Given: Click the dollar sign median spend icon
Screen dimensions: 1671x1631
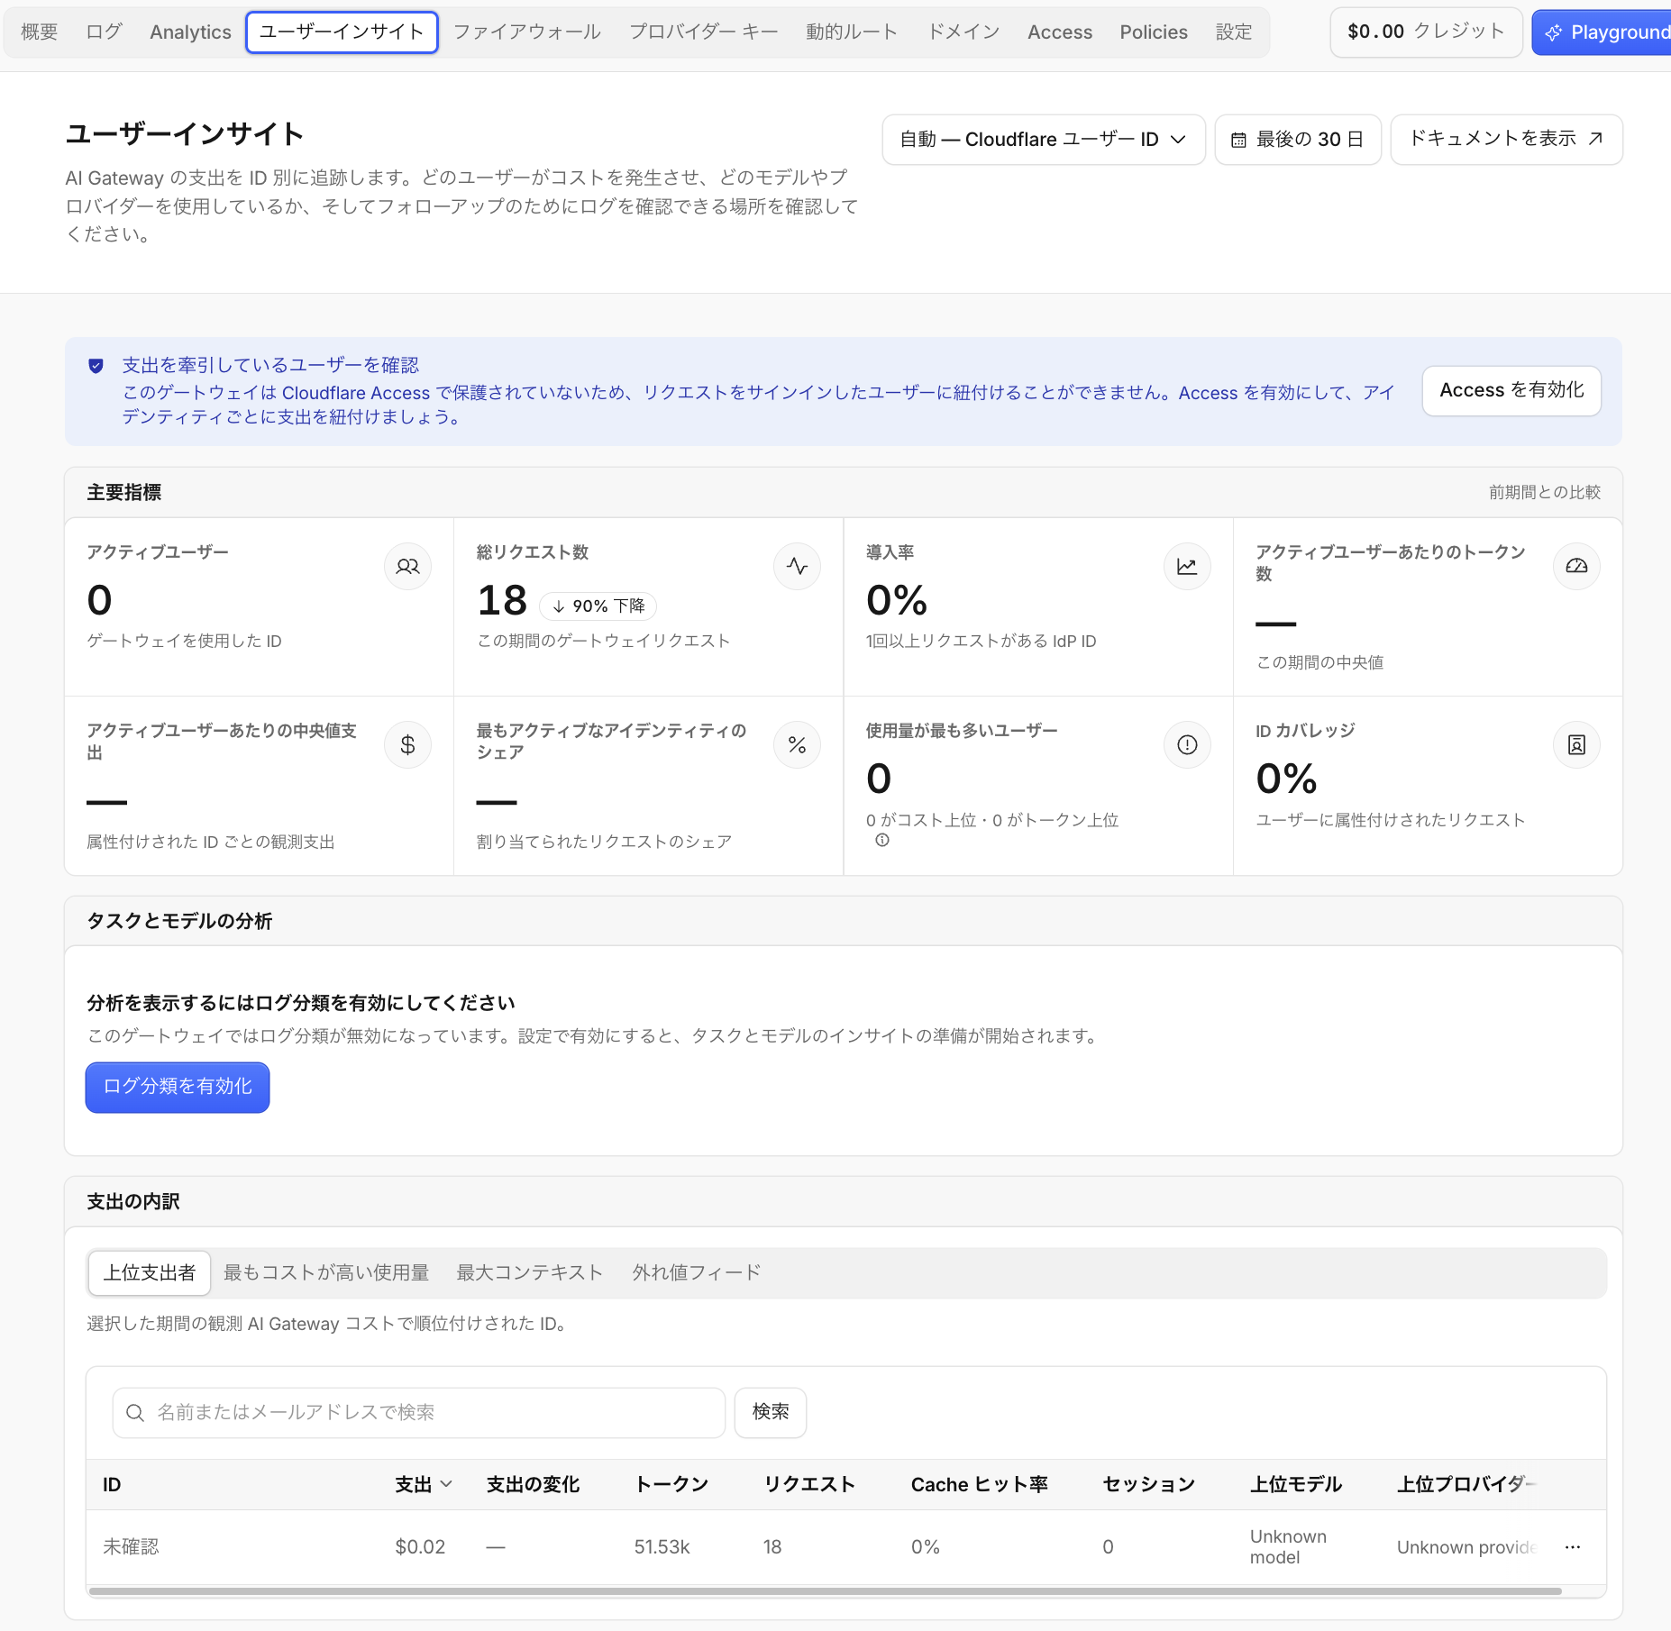Looking at the screenshot, I should coord(407,745).
